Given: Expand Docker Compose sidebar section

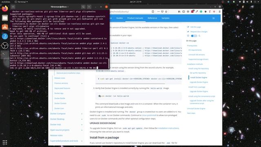Looking at the screenshot, I should [x=82, y=114].
